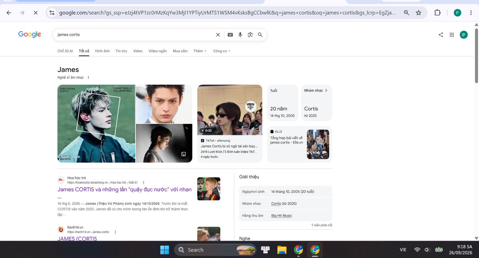Image resolution: width=479 pixels, height=258 pixels.
Task: Open the image gallery icon on photos
Action: point(184,154)
